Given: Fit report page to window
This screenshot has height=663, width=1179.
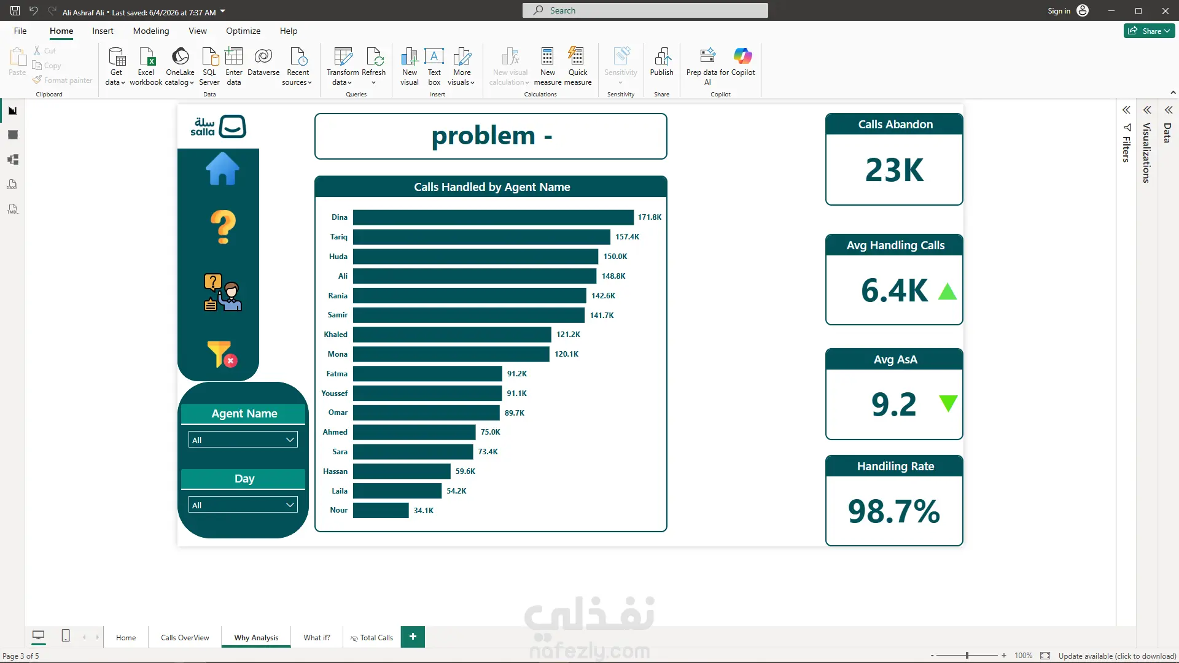Looking at the screenshot, I should pyautogui.click(x=1045, y=656).
